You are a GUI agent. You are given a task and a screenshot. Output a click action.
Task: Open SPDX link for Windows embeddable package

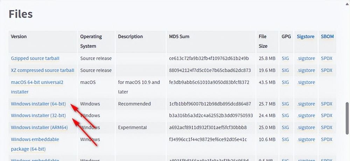click(326, 139)
